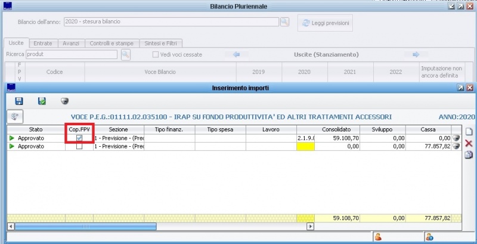Uncheck Cop.FPV checkbox in first row
The width and height of the screenshot is (477, 244).
click(79, 138)
